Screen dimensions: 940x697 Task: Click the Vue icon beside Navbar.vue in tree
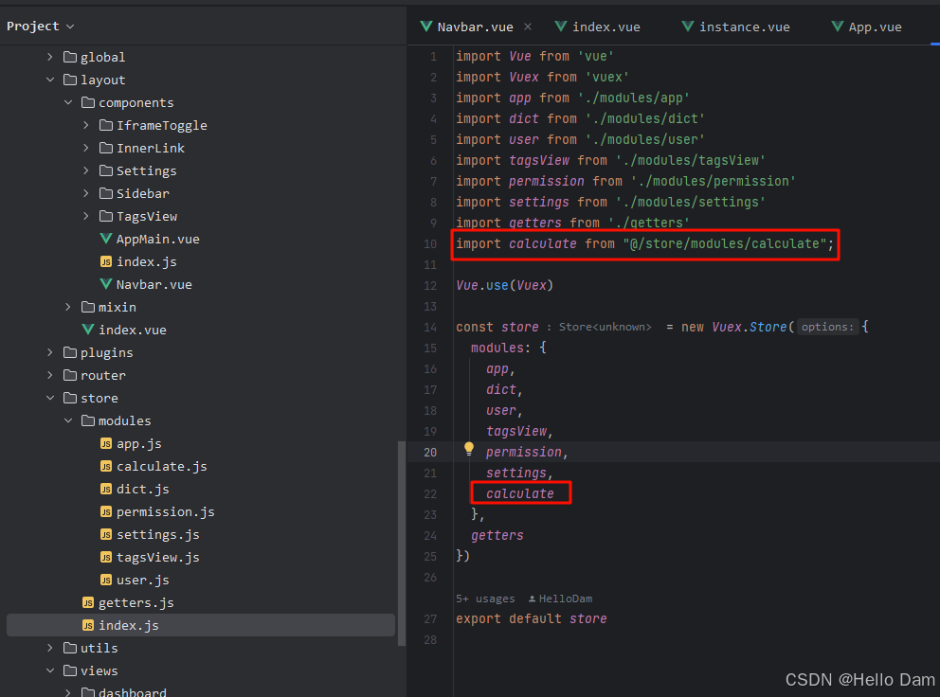click(x=106, y=284)
